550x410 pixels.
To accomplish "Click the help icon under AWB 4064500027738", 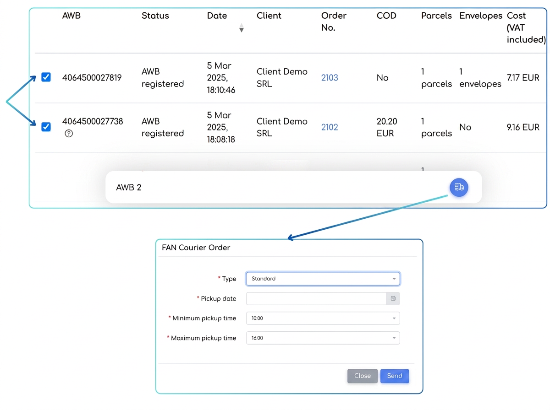I will 69,134.
